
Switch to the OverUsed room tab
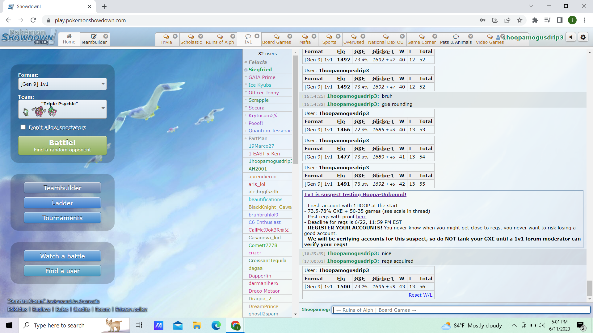click(354, 39)
